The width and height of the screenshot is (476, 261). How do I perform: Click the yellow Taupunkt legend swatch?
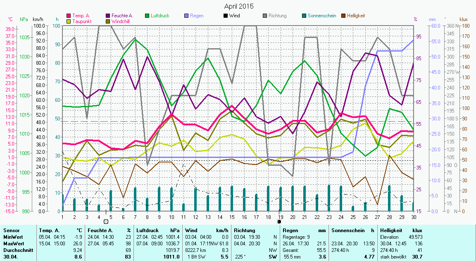coord(69,21)
